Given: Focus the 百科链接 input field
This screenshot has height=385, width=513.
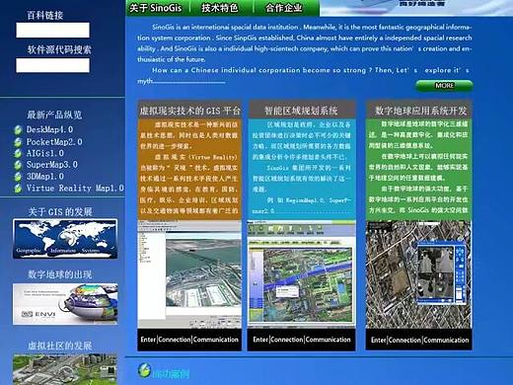Looking at the screenshot, I should (52, 30).
